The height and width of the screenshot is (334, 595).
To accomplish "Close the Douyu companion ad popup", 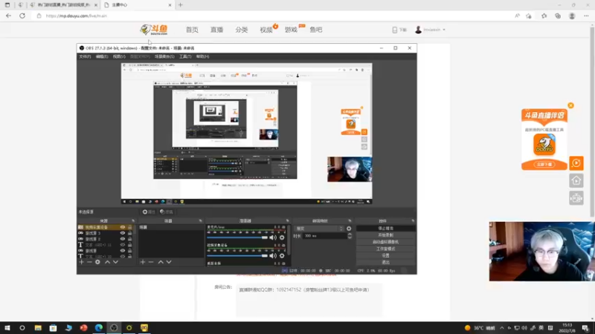I will 570,105.
